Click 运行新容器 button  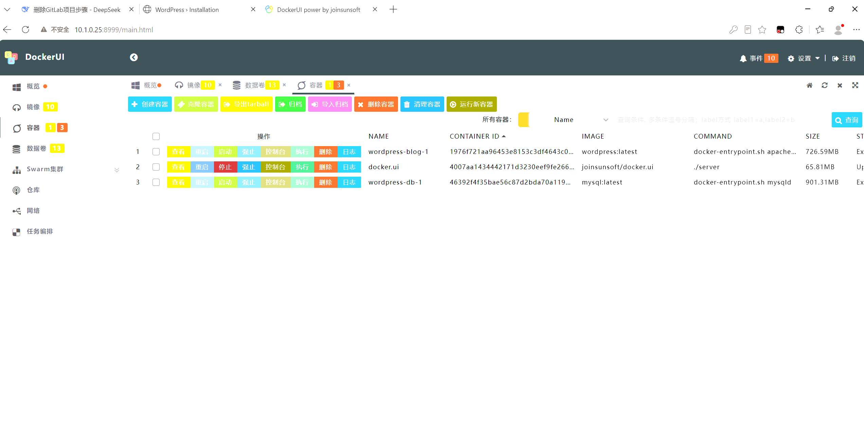472,104
